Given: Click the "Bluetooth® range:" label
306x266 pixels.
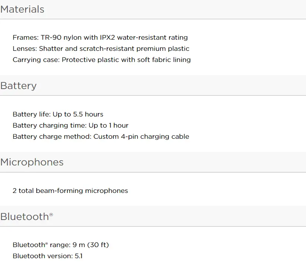Looking at the screenshot, I should [41, 245].
